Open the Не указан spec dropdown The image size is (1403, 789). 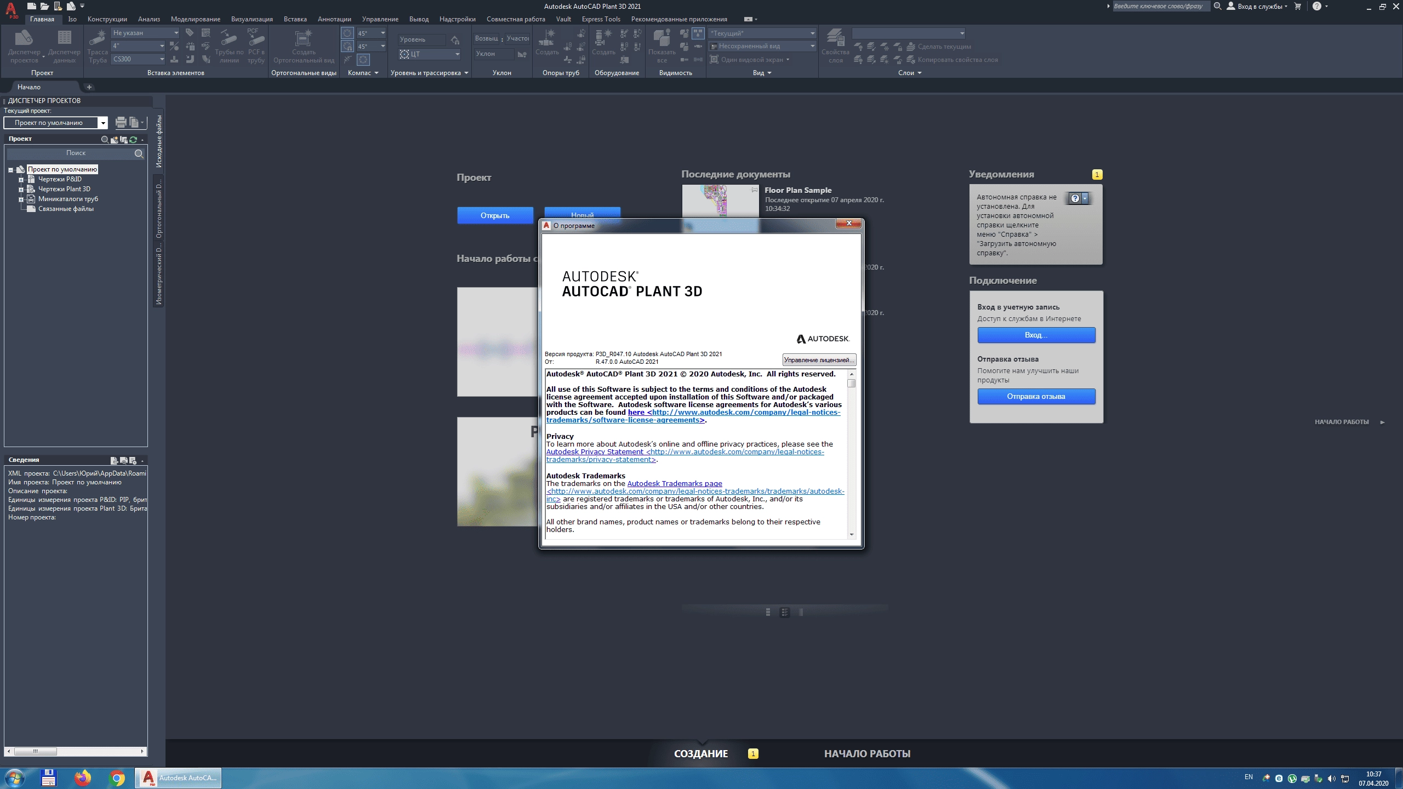(x=145, y=33)
